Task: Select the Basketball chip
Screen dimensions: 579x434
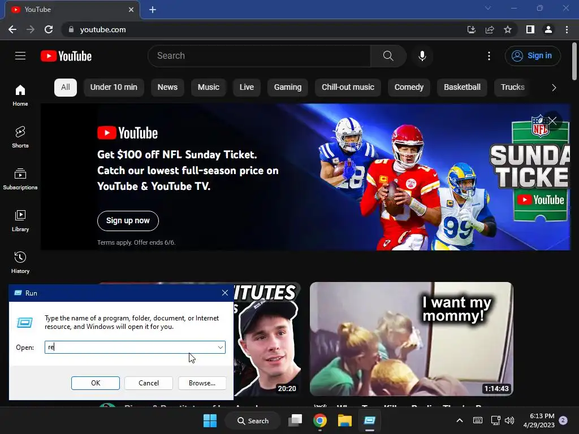Action: pyautogui.click(x=462, y=88)
